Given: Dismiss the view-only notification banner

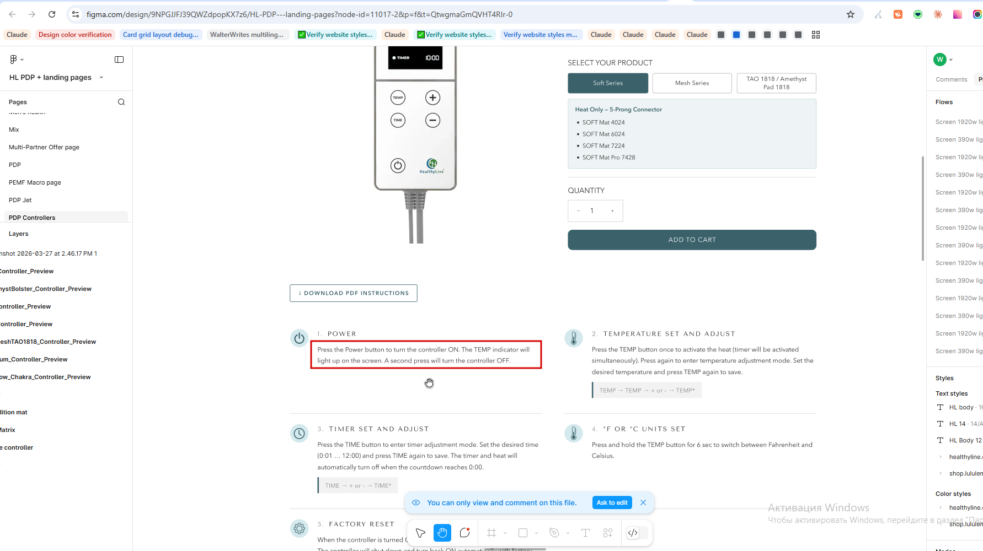Looking at the screenshot, I should point(643,503).
